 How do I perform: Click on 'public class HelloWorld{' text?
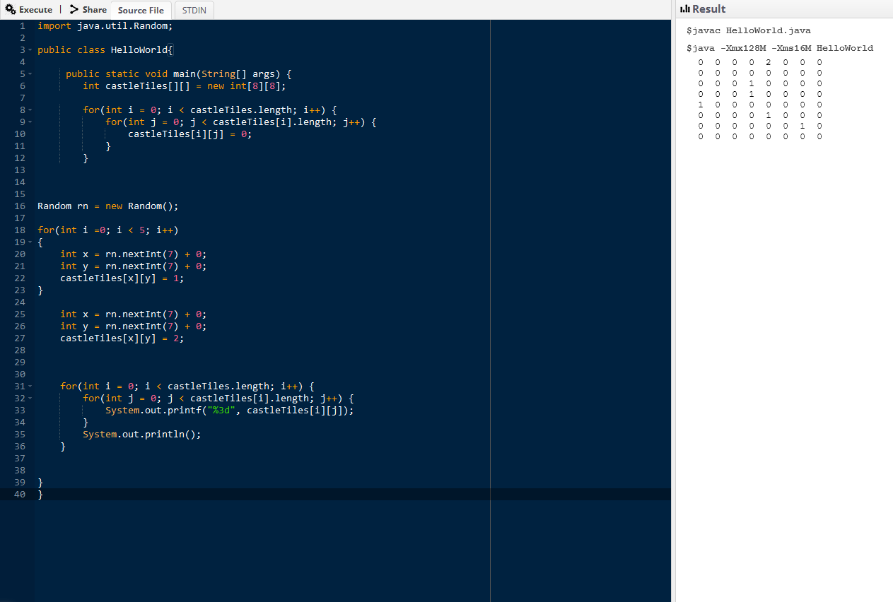[x=105, y=50]
